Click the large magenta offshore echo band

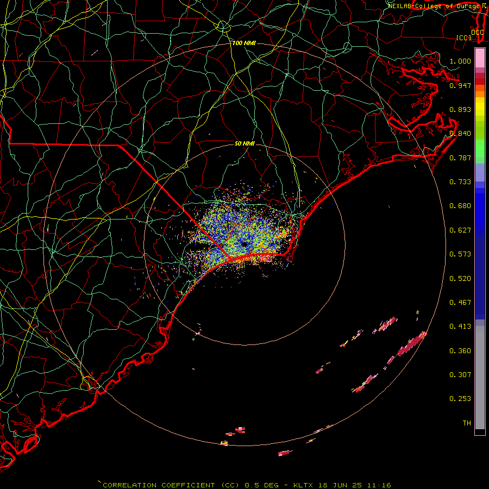pos(411,344)
